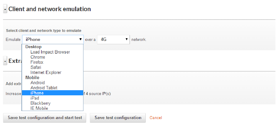Pick Safari from the Desktop group

coord(36,67)
